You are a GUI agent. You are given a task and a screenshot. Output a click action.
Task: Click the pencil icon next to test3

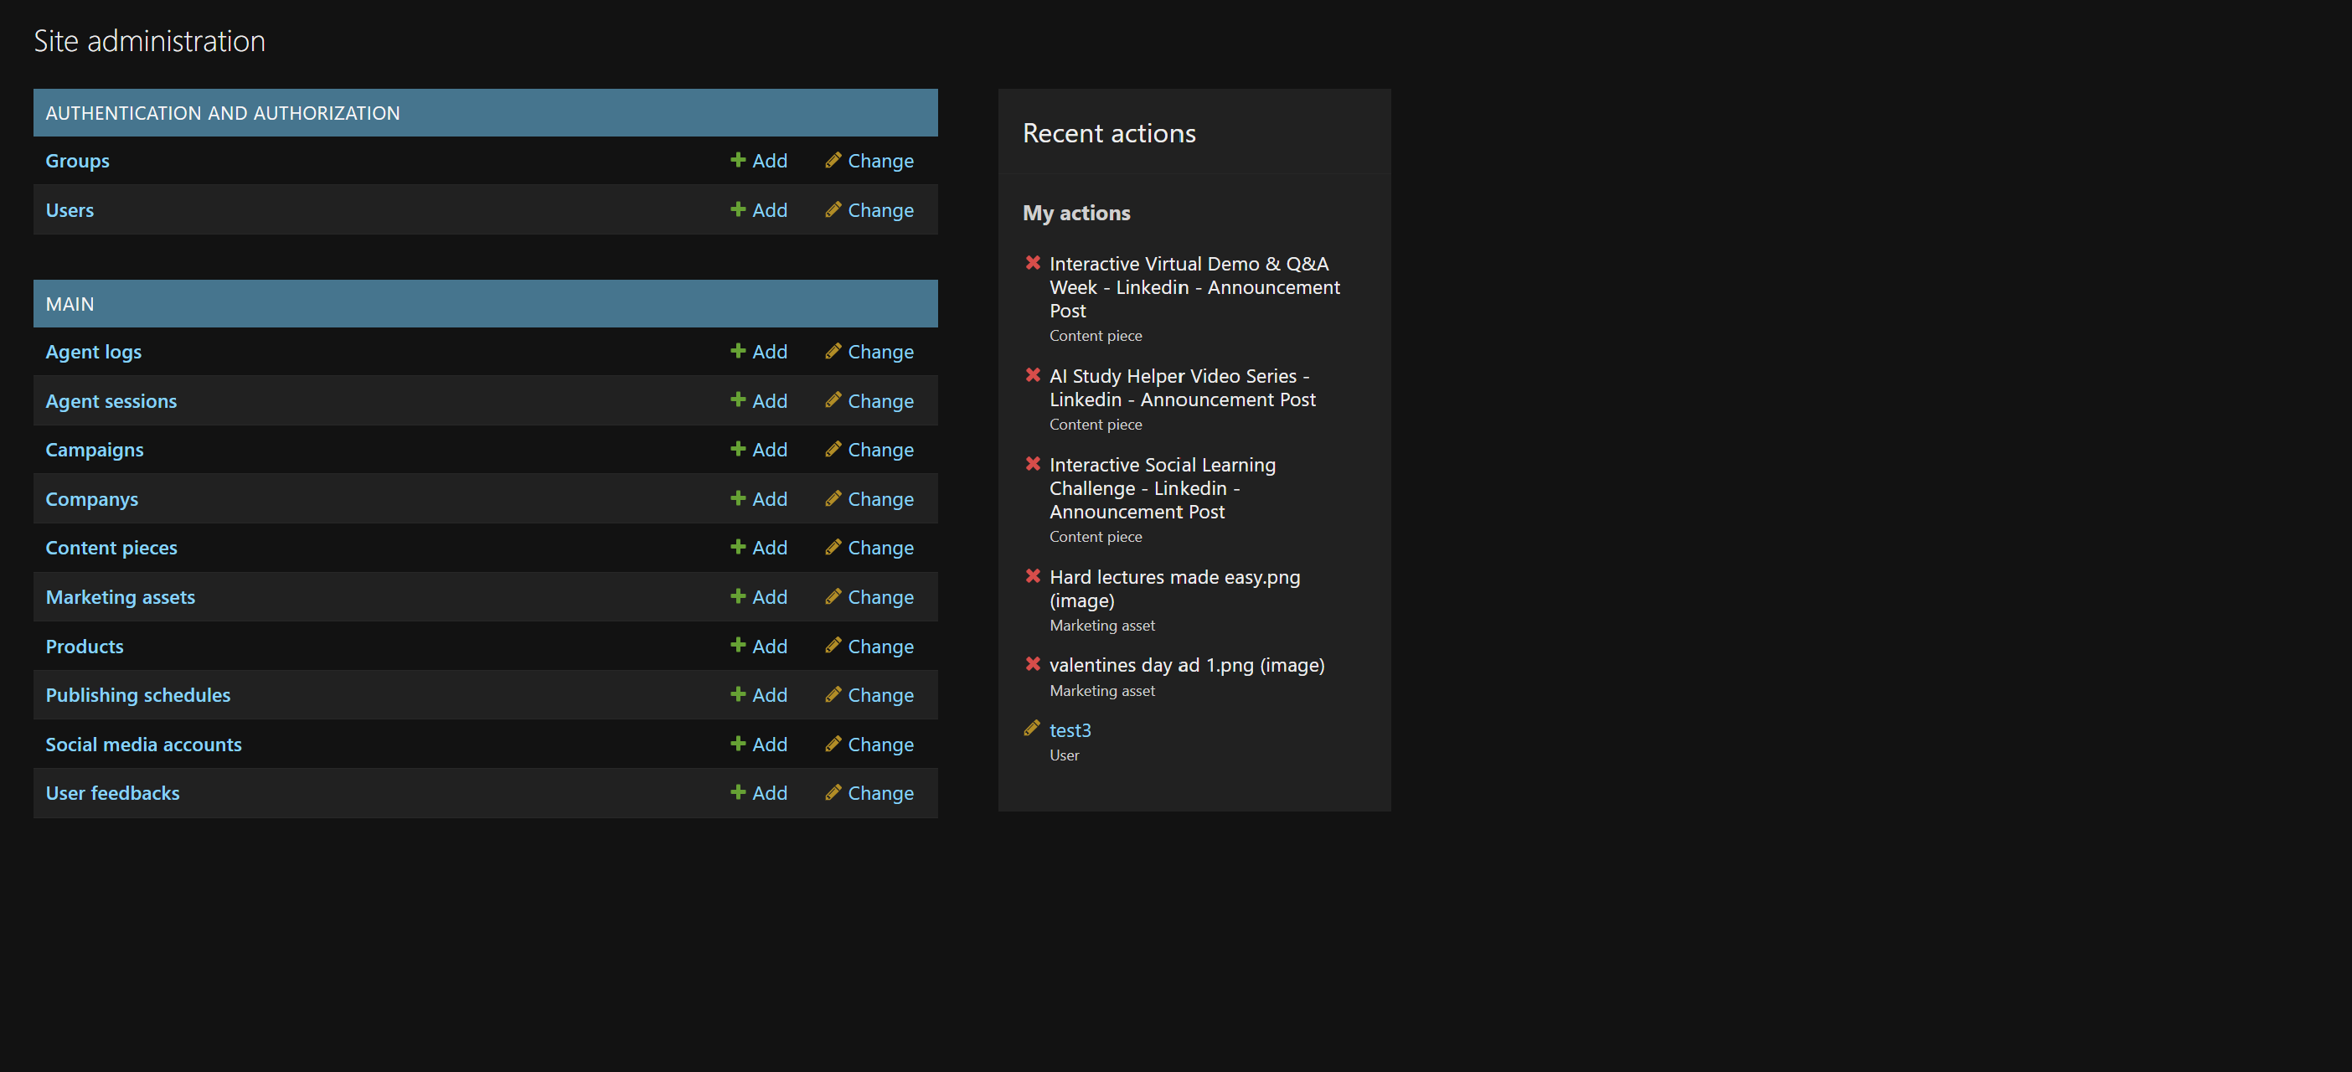(1032, 729)
